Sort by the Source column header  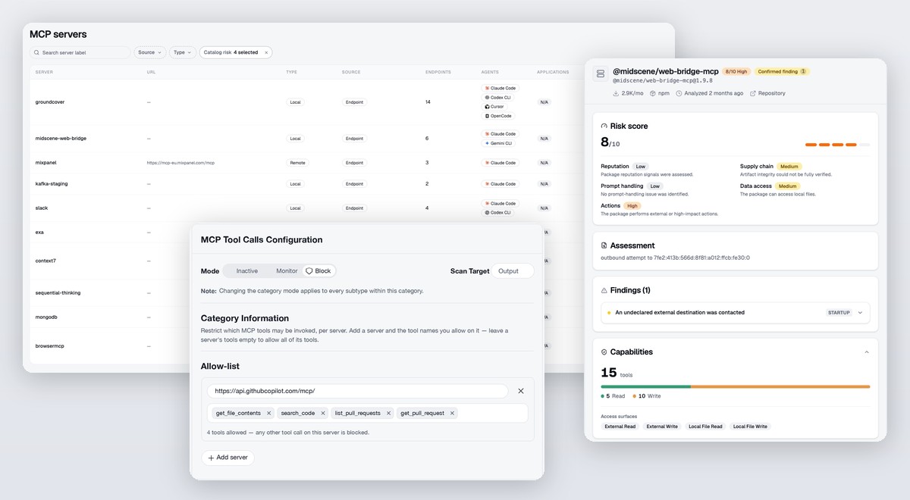[x=351, y=72]
